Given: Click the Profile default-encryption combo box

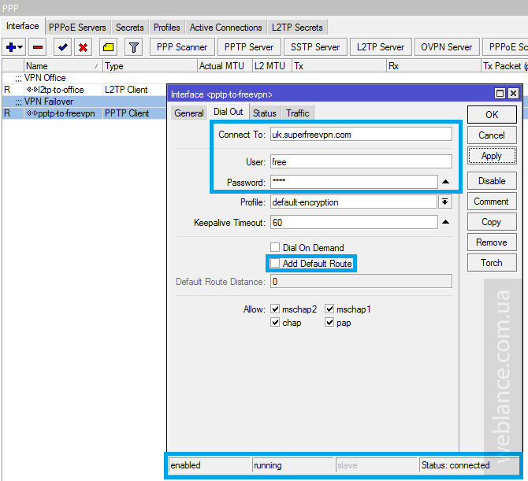Looking at the screenshot, I should [354, 202].
